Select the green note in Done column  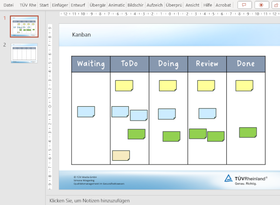248,132
